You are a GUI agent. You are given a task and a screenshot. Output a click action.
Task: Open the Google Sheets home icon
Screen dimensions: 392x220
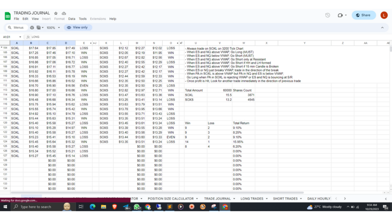point(7,16)
